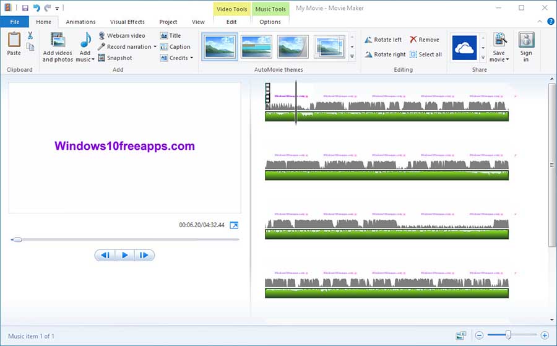Zoom in the time scale
This screenshot has width=557, height=346.
(545, 335)
